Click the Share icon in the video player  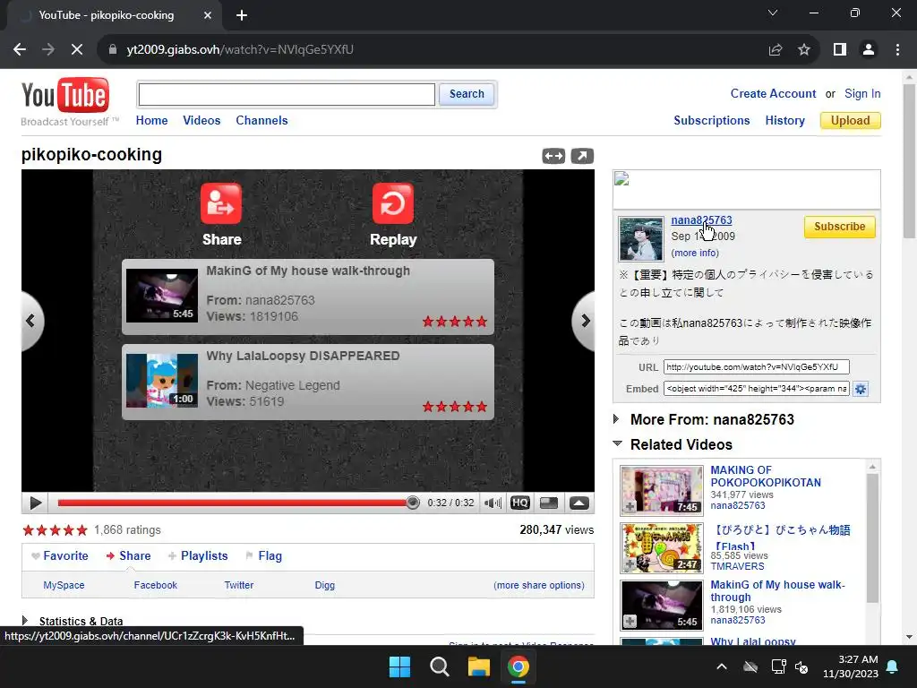(221, 203)
